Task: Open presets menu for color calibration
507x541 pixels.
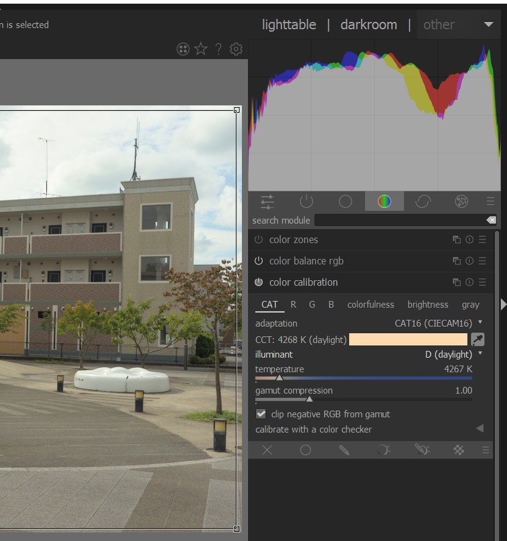Action: (483, 282)
